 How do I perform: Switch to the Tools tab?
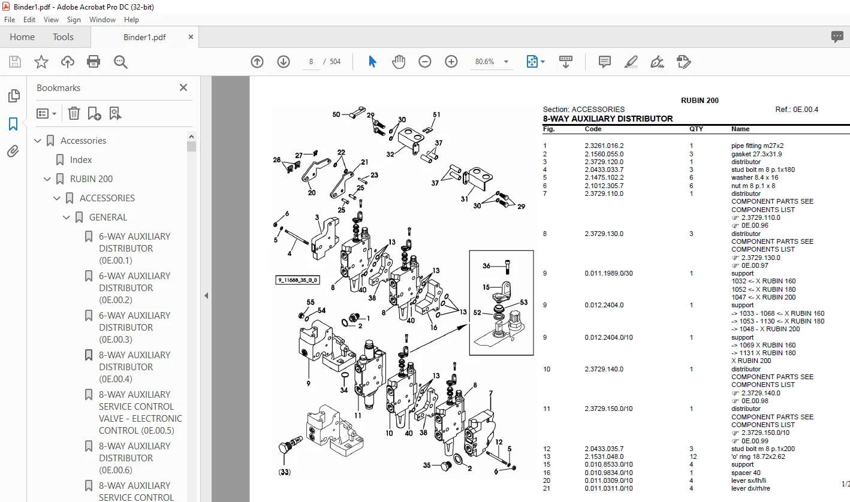click(x=63, y=37)
